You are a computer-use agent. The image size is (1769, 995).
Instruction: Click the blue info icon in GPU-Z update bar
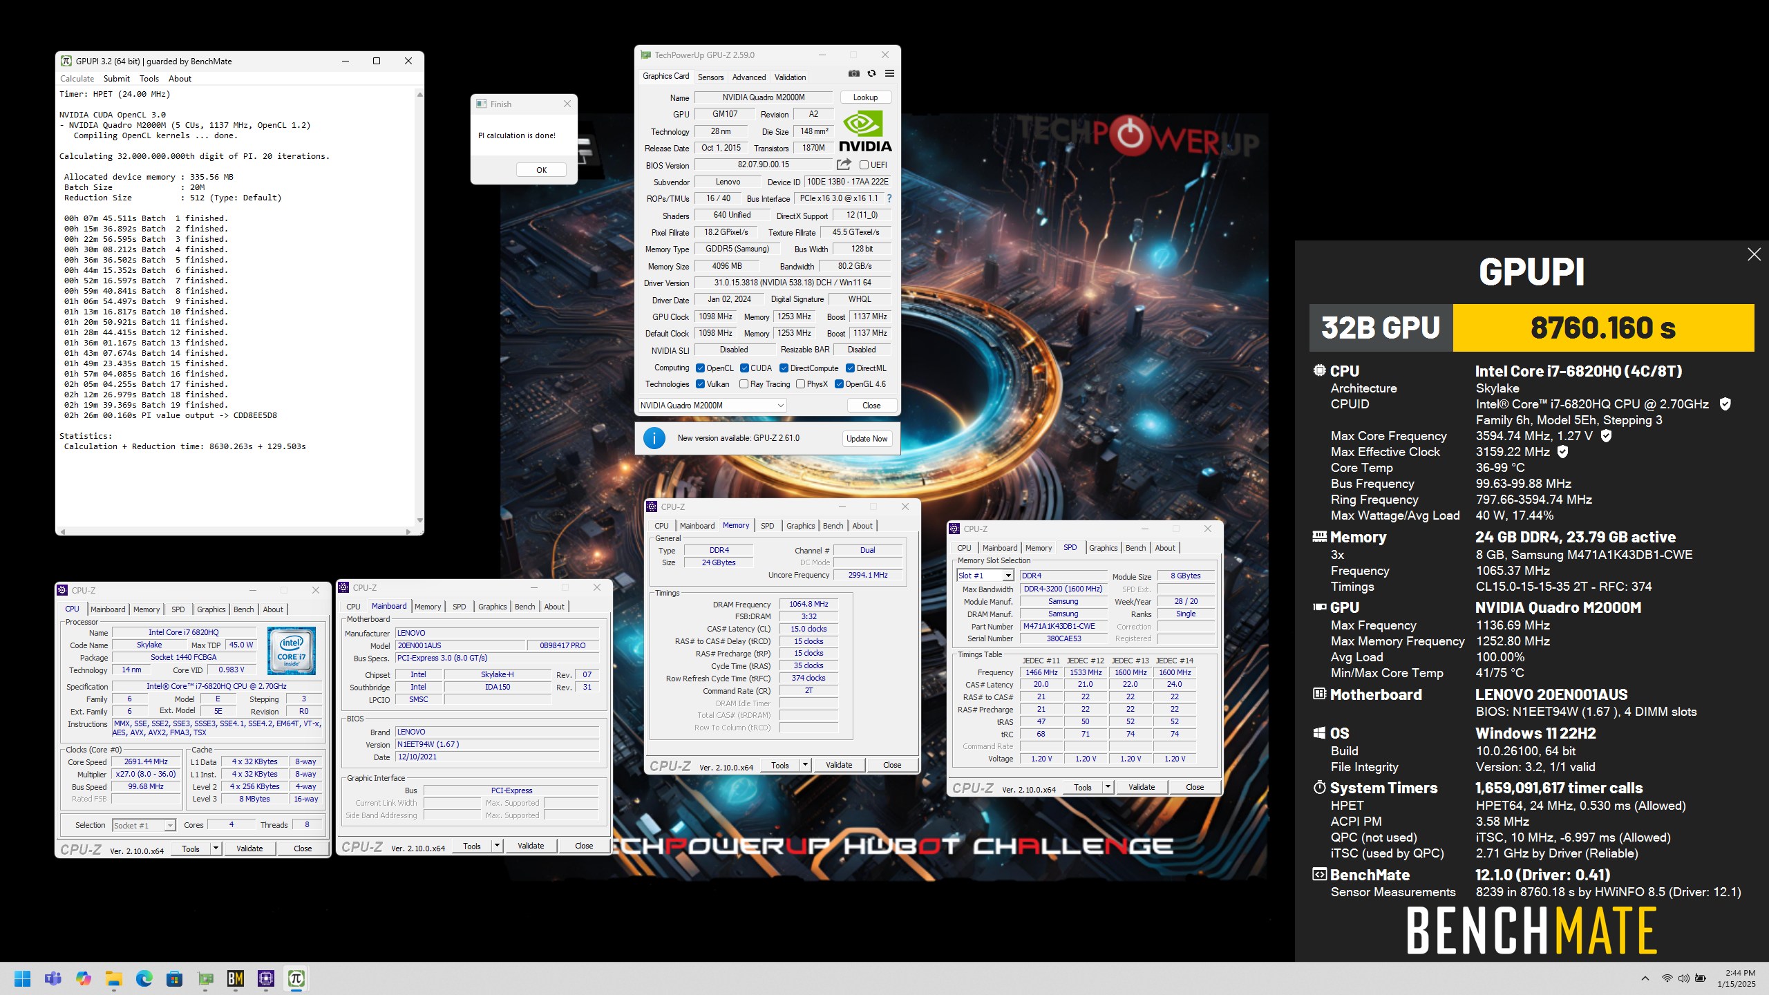pos(654,438)
